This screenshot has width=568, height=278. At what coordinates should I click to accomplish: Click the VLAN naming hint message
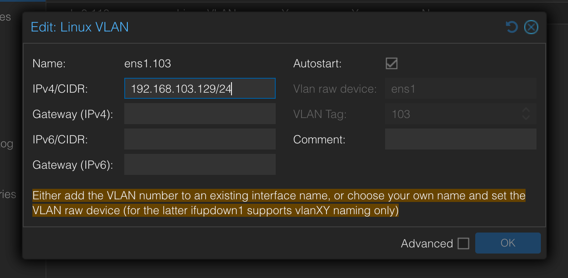(279, 203)
